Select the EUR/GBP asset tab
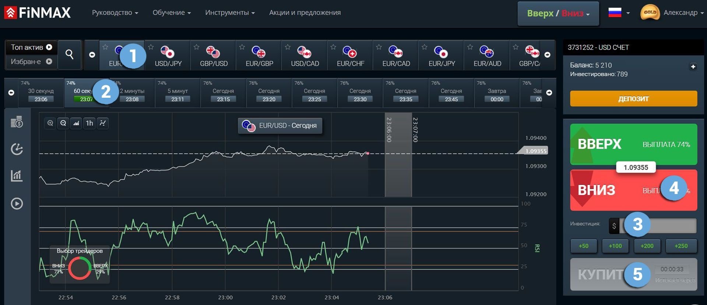Image resolution: width=707 pixels, height=305 pixels. (x=259, y=55)
